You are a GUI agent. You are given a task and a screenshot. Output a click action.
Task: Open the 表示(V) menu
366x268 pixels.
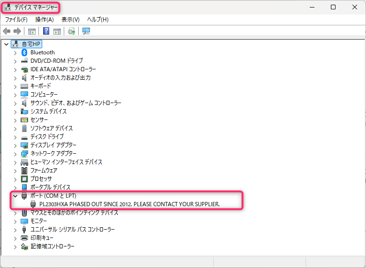point(70,20)
